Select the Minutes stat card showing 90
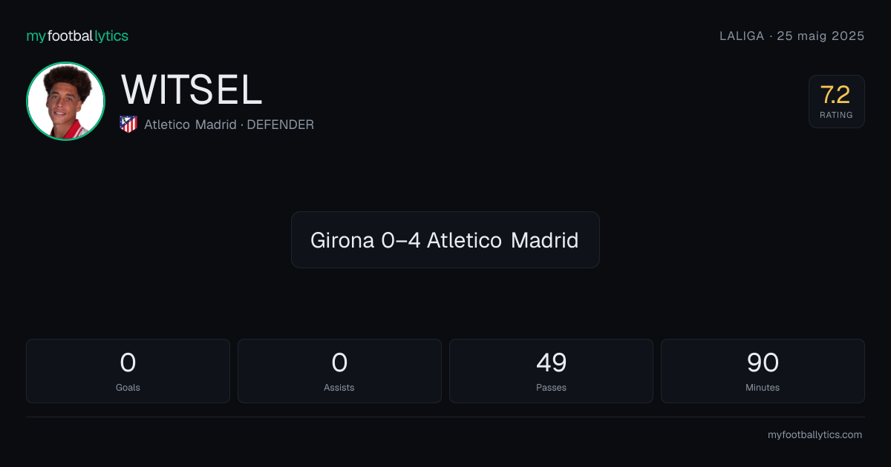This screenshot has width=891, height=467. coord(763,371)
